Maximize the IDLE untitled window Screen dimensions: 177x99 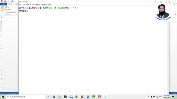[161, 2]
